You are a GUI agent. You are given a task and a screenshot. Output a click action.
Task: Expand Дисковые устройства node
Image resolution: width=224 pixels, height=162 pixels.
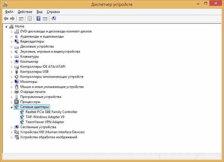(12, 47)
